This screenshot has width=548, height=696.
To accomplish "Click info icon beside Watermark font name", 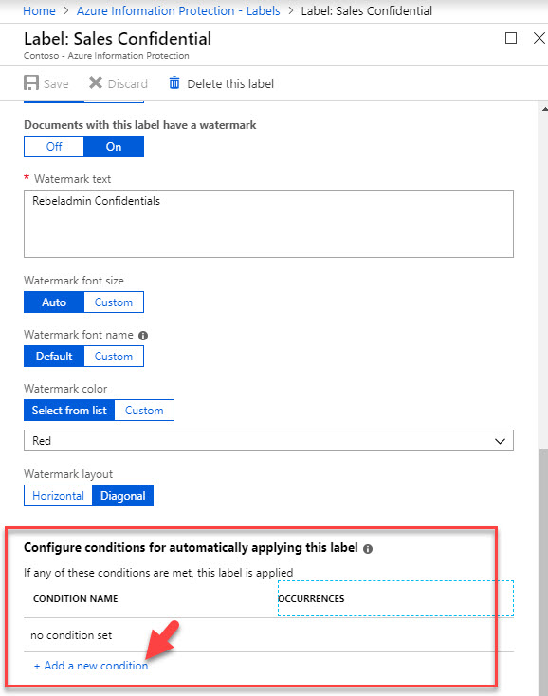I will click(143, 336).
